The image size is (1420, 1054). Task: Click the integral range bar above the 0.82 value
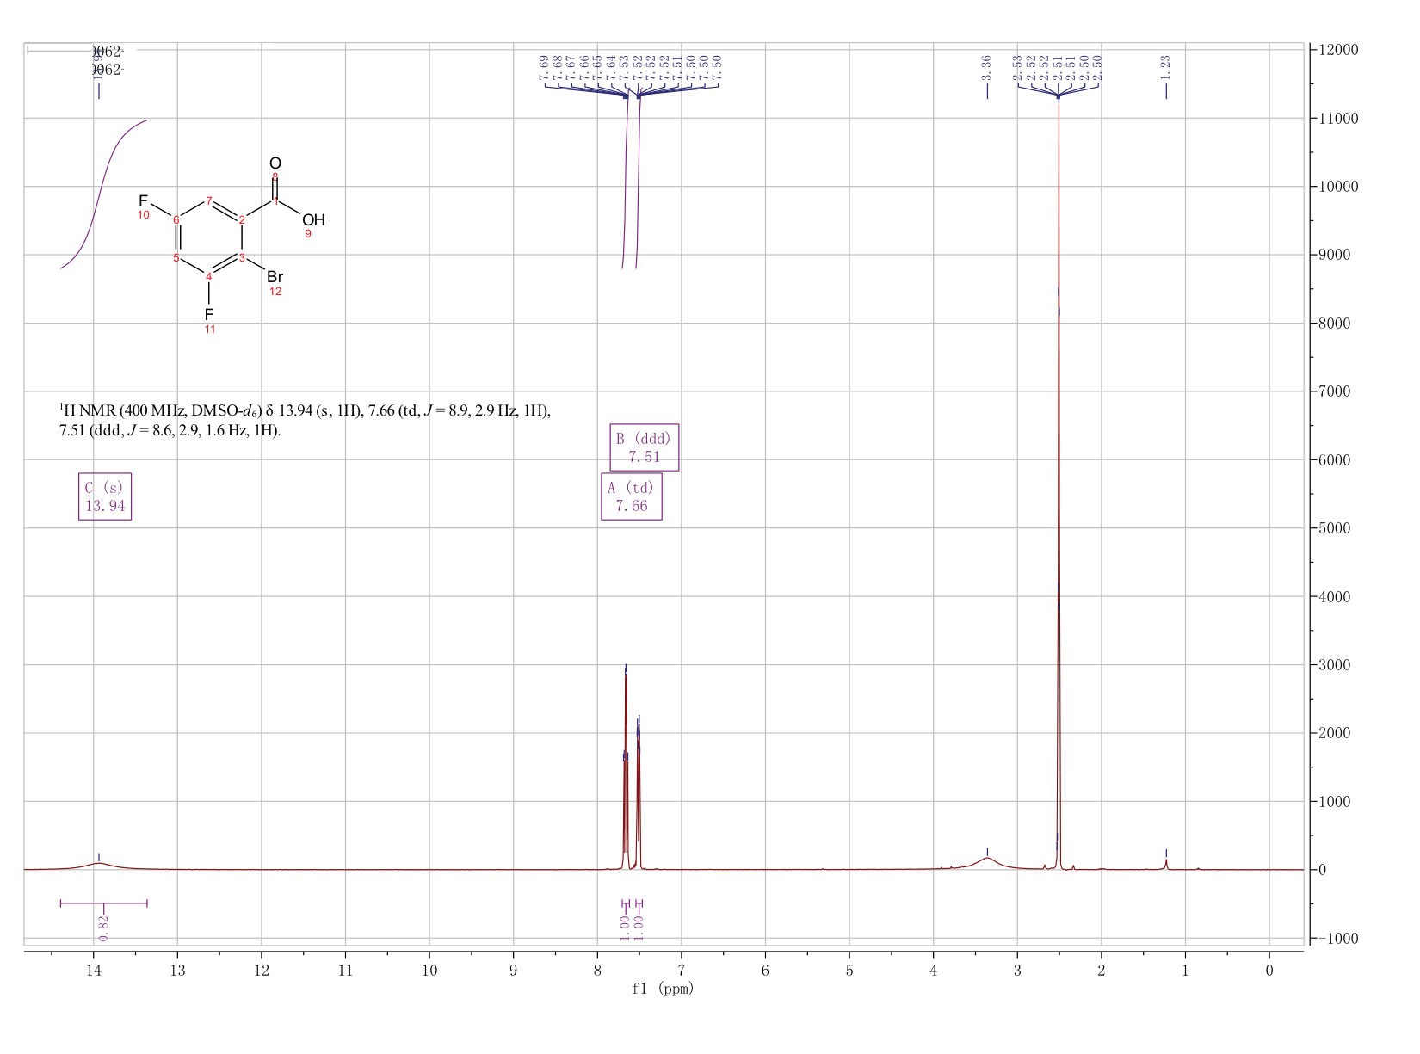[103, 903]
